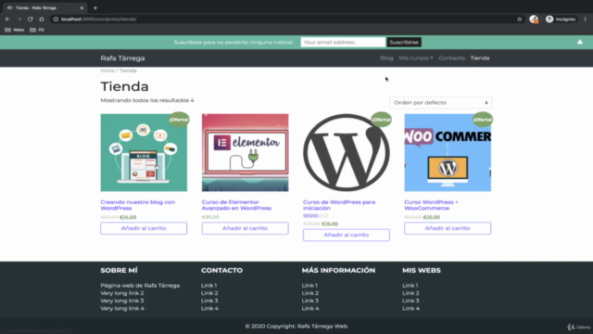593x334 pixels.
Task: Open Link 3 under Mis Webs
Action: (x=410, y=301)
